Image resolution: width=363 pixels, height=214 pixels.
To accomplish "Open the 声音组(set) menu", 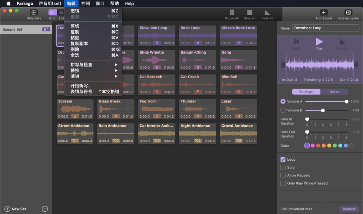I will pyautogui.click(x=50, y=3).
